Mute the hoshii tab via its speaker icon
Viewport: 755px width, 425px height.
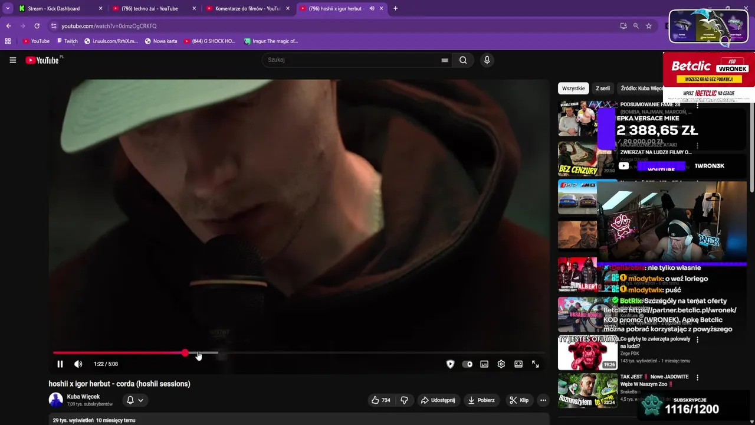[x=372, y=8]
